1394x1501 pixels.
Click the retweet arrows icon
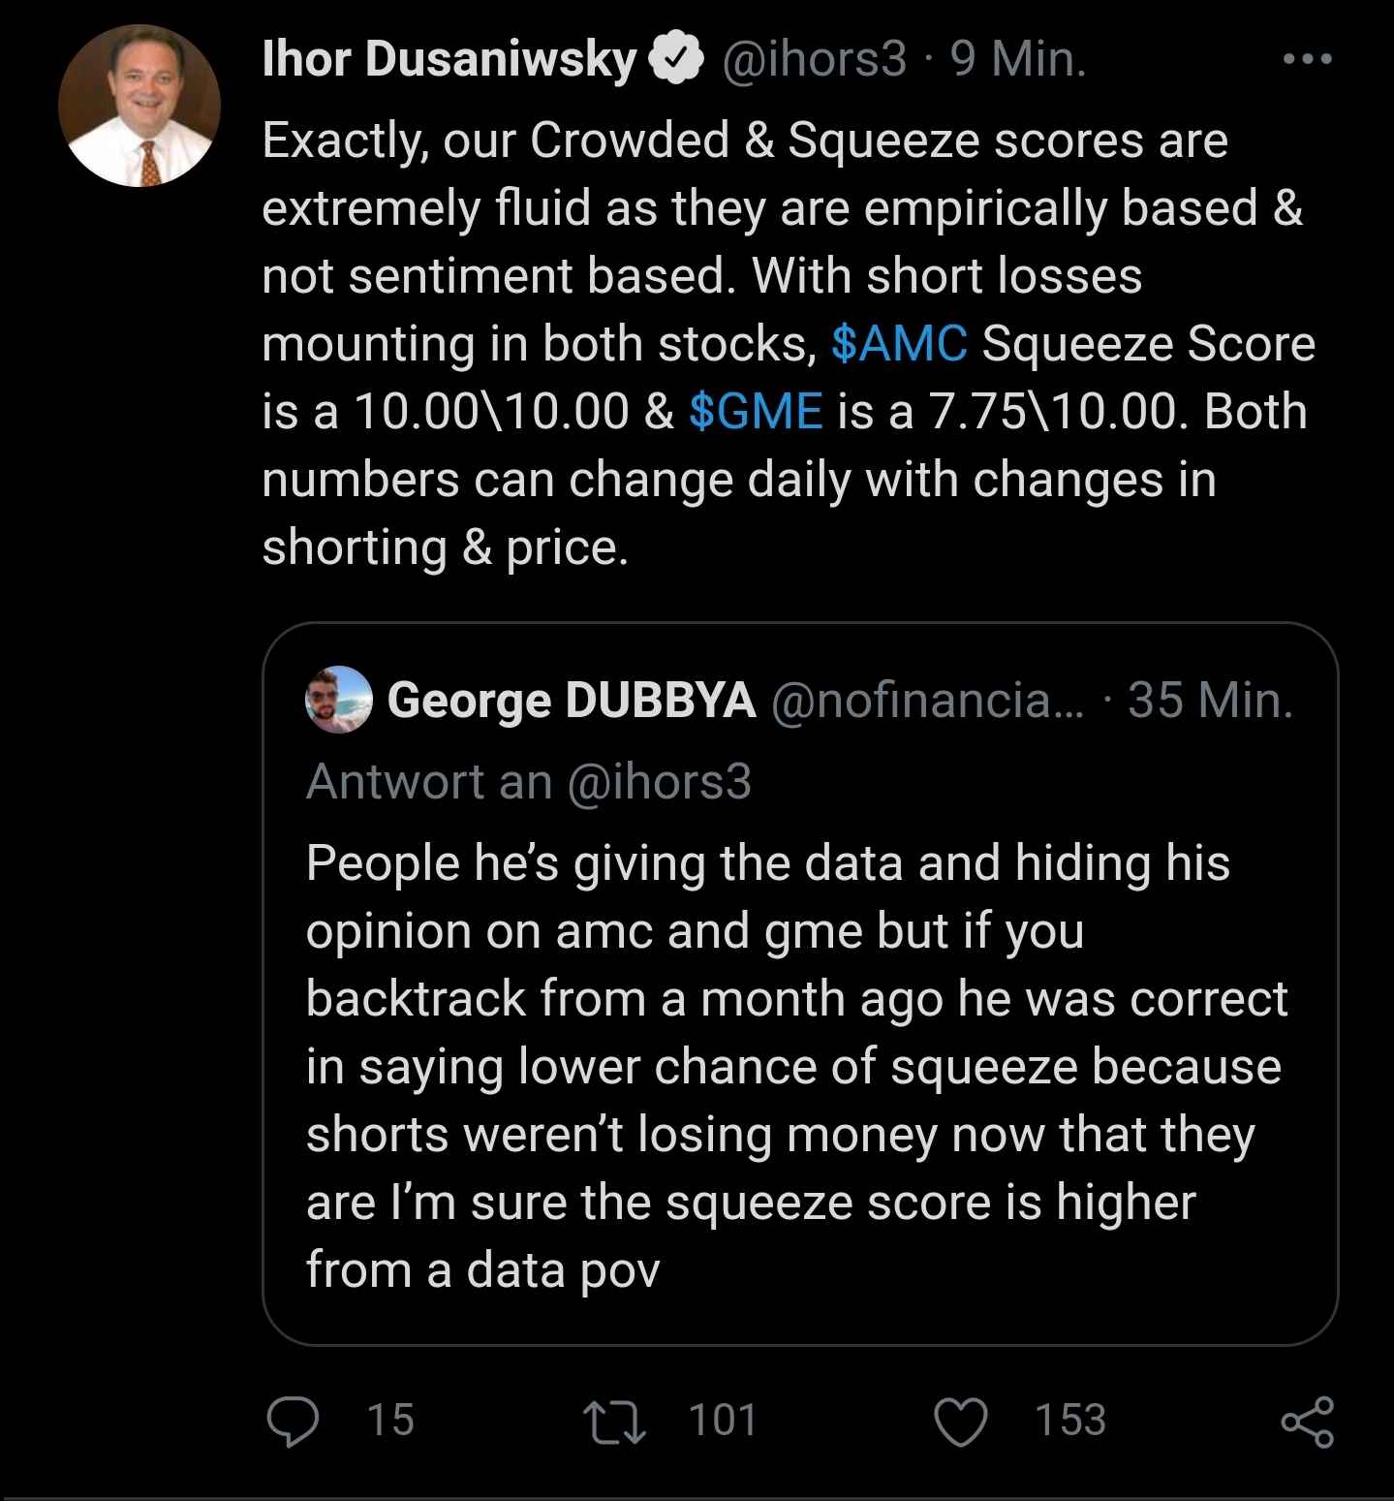pos(615,1421)
